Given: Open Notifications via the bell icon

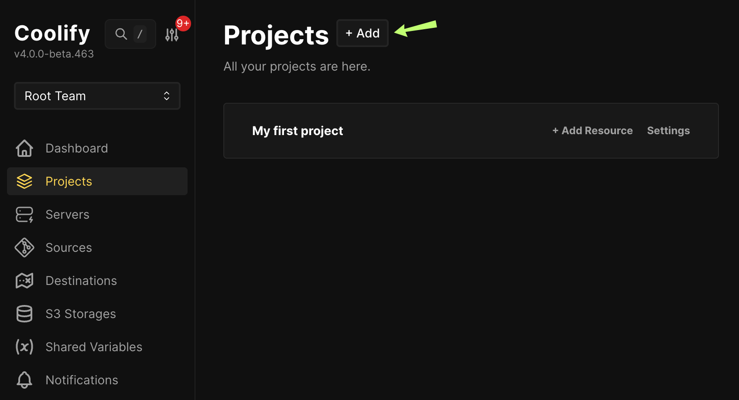Looking at the screenshot, I should click(x=24, y=380).
